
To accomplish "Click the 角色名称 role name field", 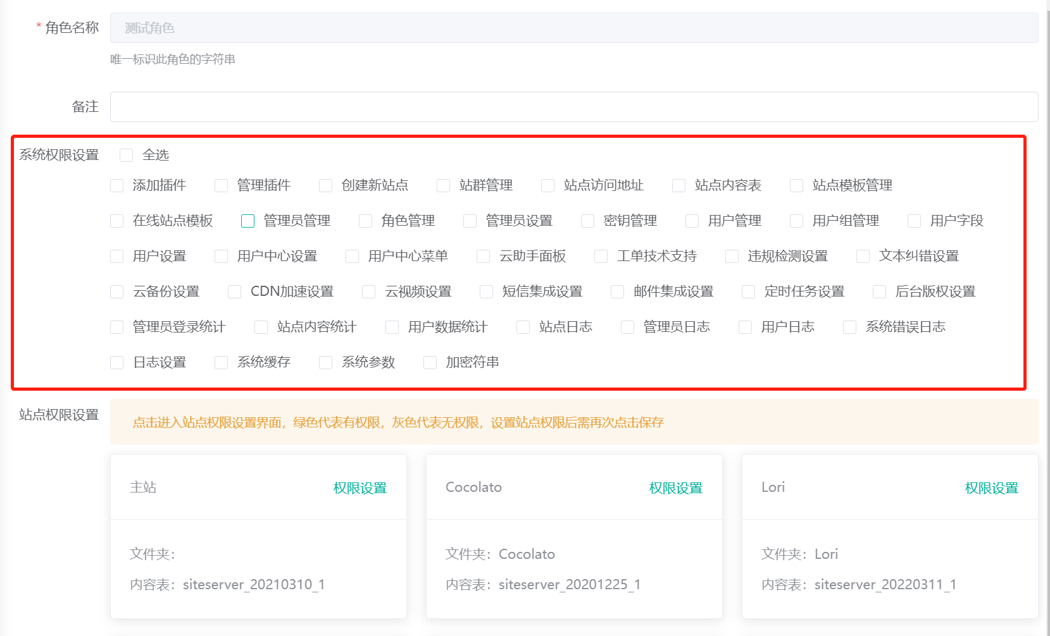I will click(x=573, y=28).
